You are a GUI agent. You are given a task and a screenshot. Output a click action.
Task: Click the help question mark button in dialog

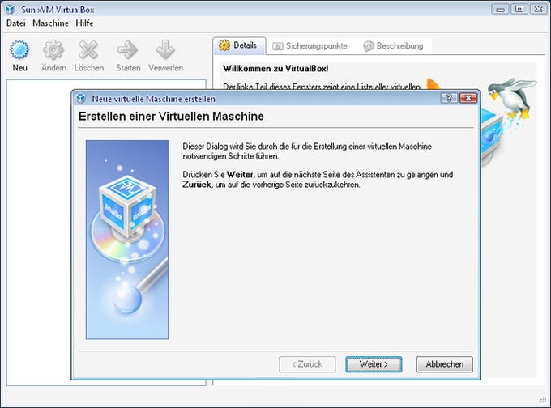pyautogui.click(x=449, y=98)
